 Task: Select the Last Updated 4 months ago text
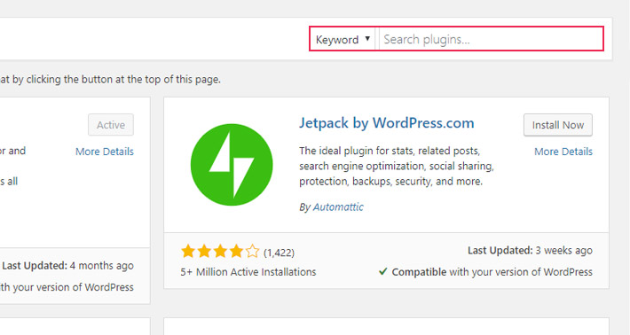click(68, 266)
